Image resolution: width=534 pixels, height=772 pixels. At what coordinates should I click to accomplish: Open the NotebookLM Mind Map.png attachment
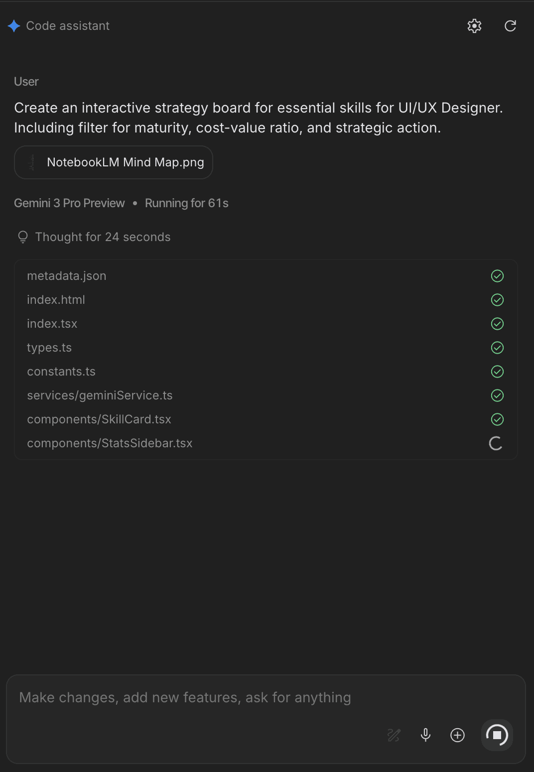pyautogui.click(x=125, y=162)
